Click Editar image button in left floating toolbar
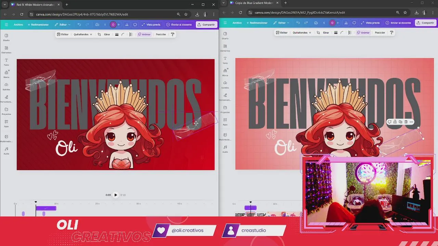Screen dimensions: 438x246 (x=63, y=35)
